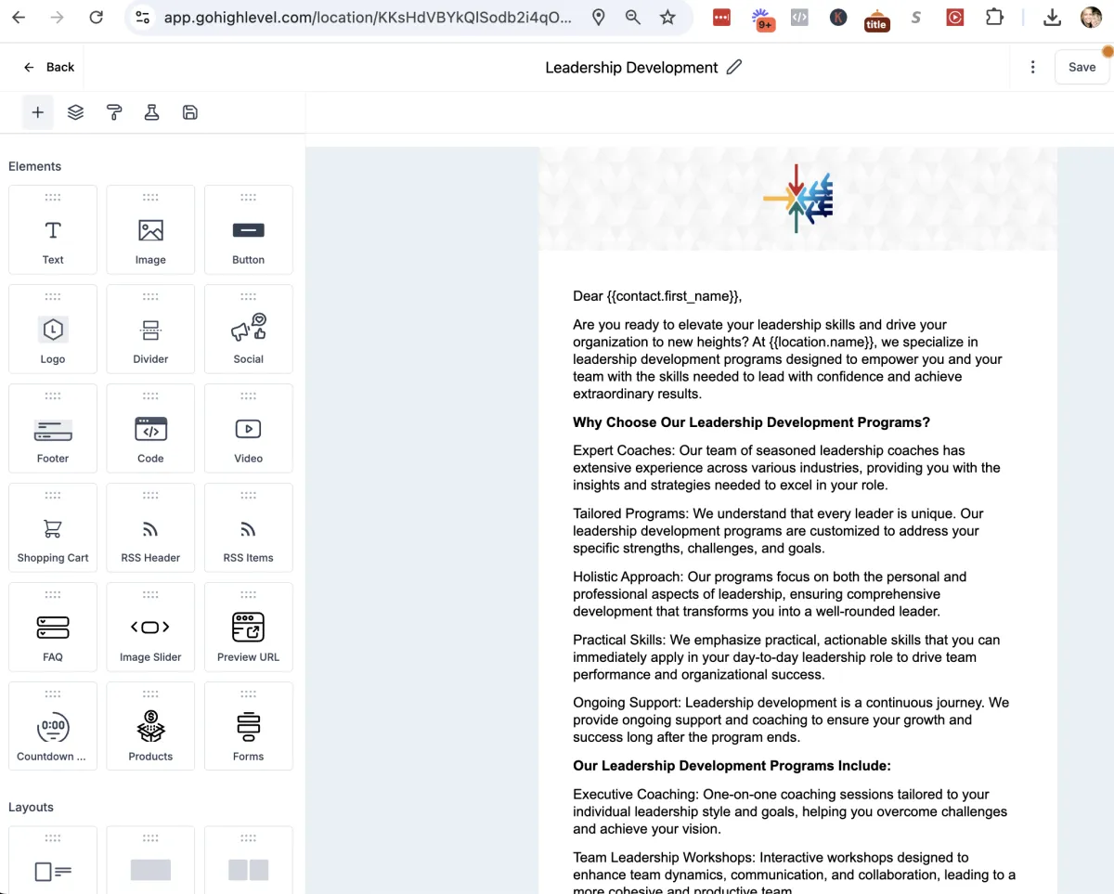Screen dimensions: 1114x894
Task: Click the 'Expert Coaches' paragraph
Action: tap(786, 468)
